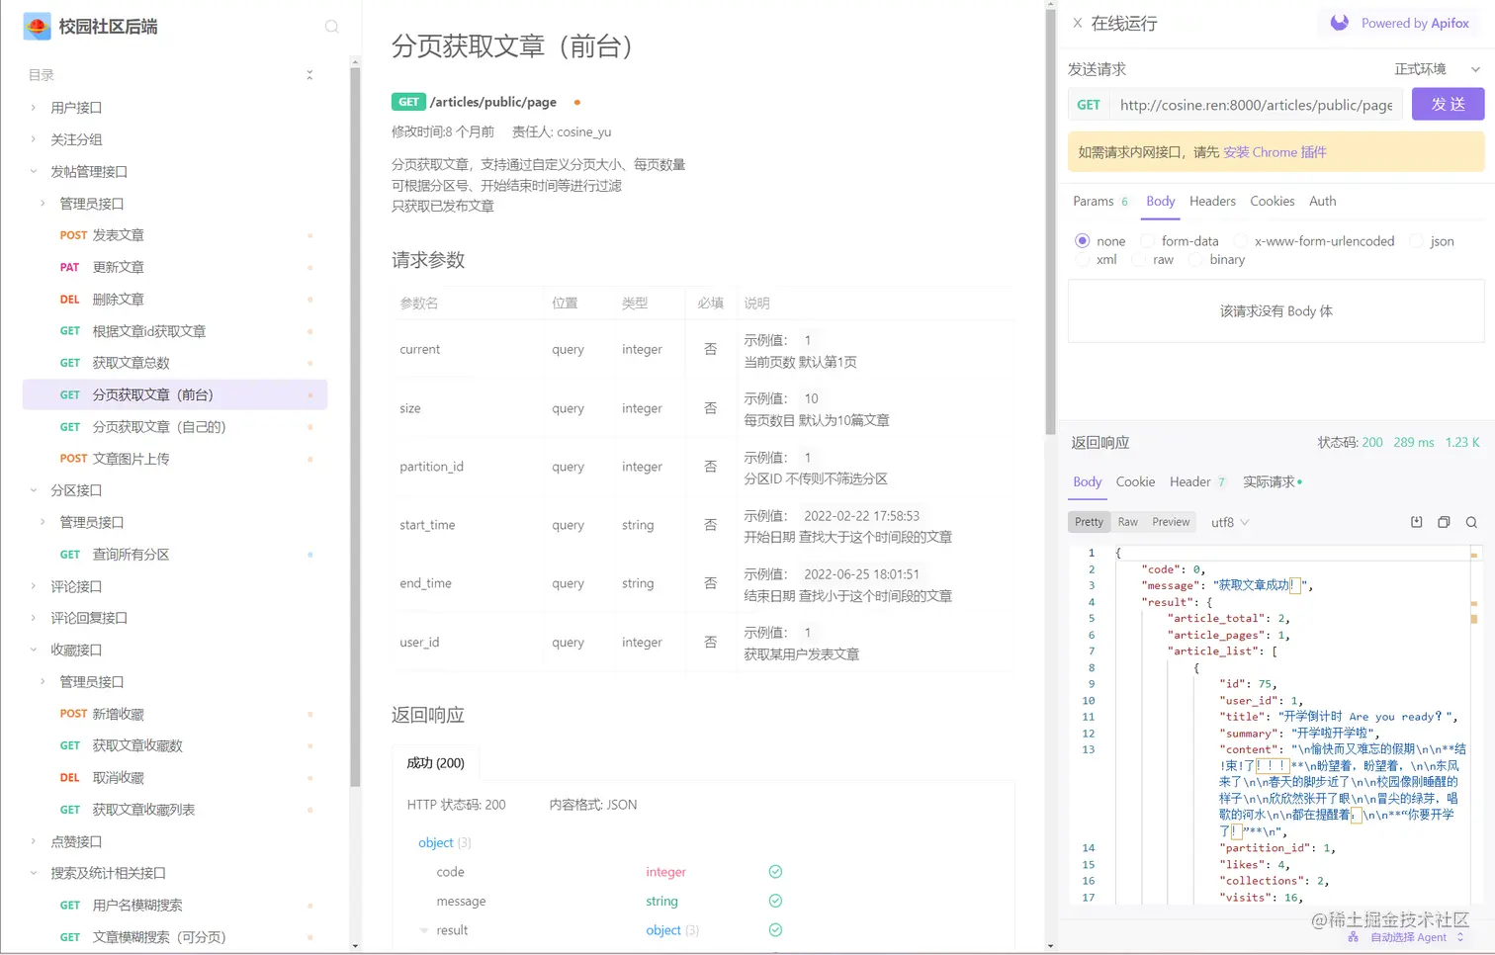Select the binary body type
The width and height of the screenshot is (1495, 955).
[1194, 260]
